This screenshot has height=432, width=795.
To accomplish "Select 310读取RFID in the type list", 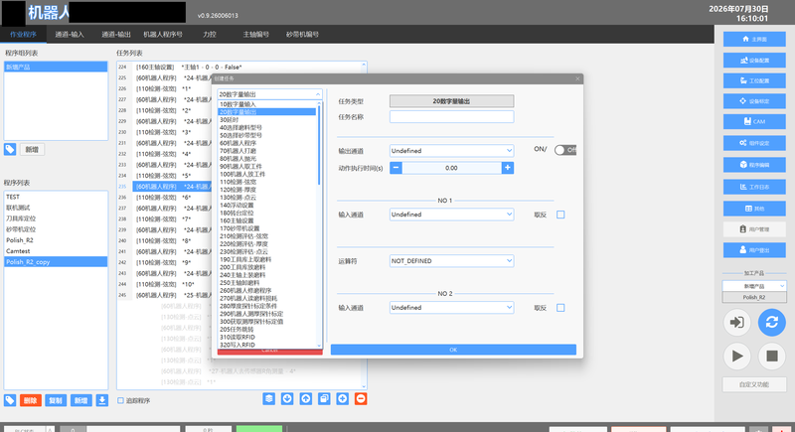I will [266, 338].
